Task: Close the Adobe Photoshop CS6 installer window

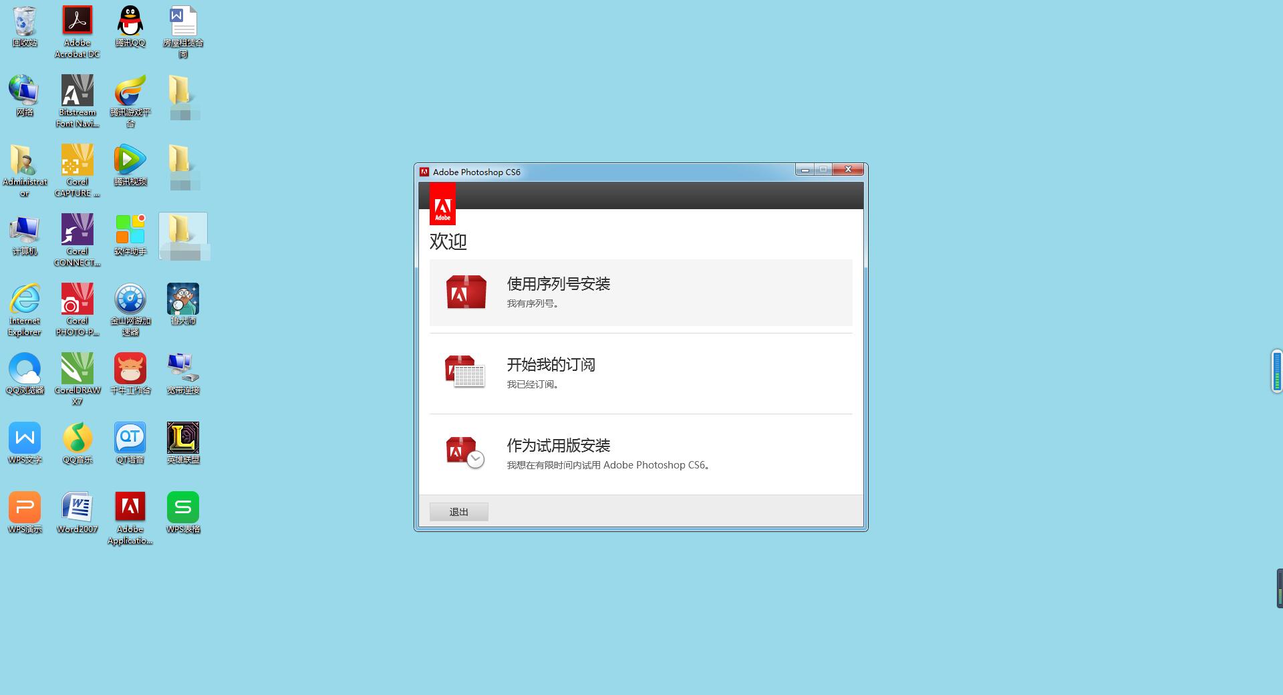Action: pos(848,170)
